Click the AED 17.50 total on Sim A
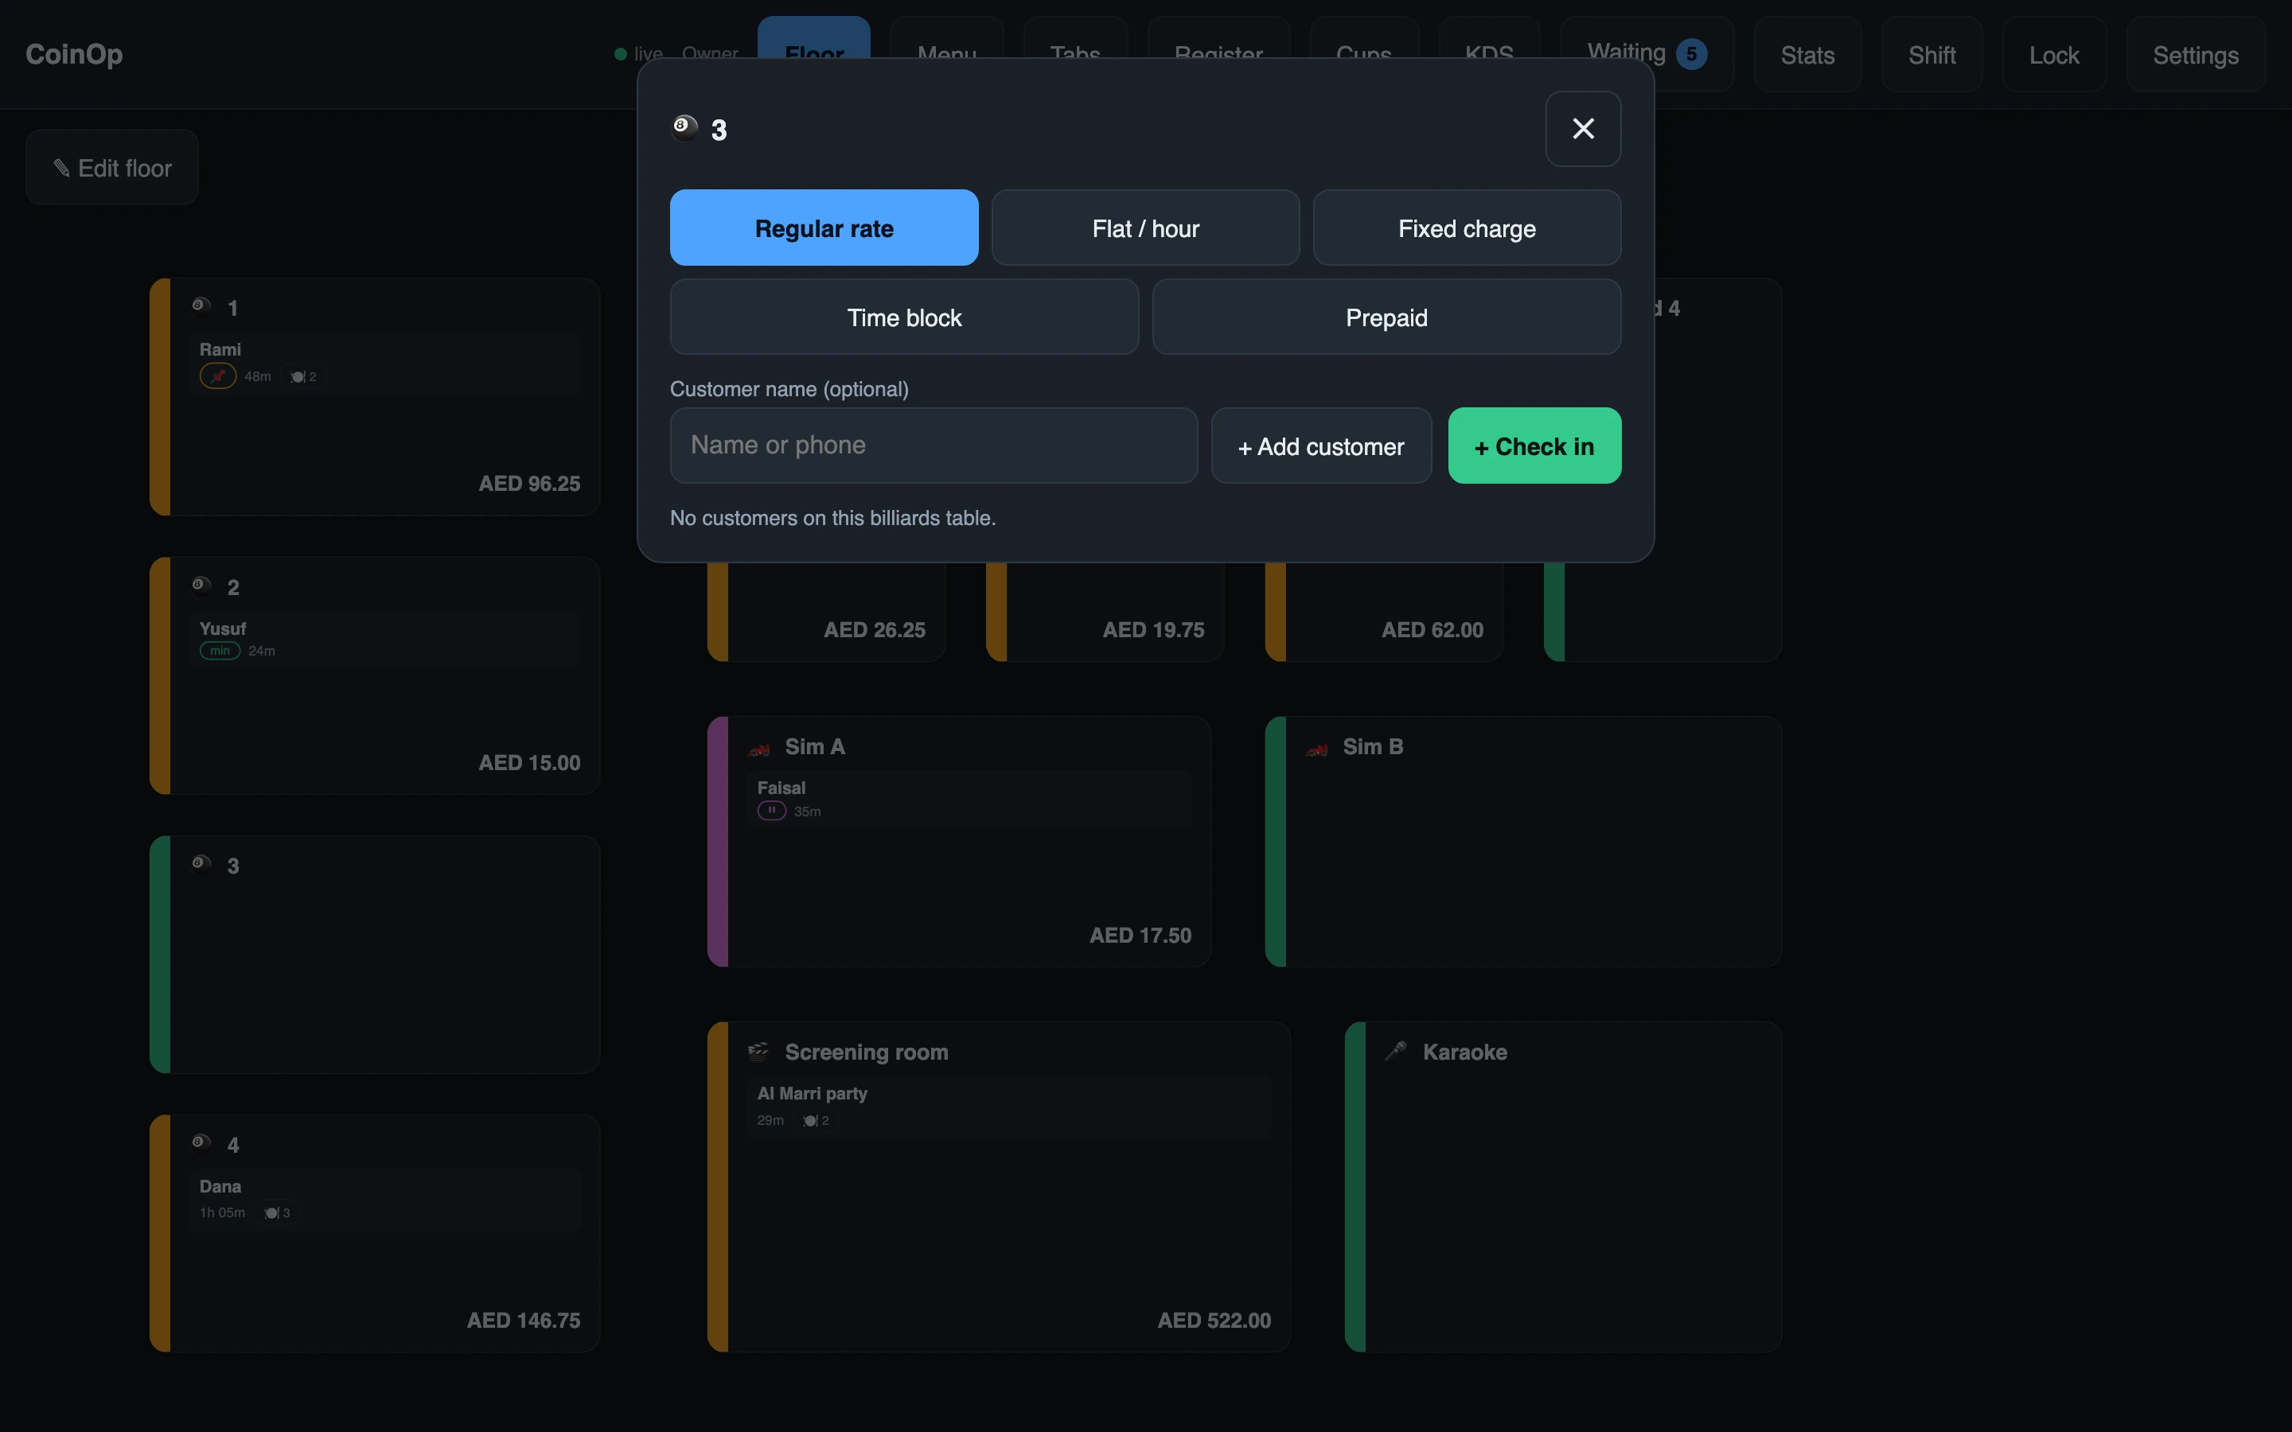Image resolution: width=2292 pixels, height=1432 pixels. pos(1140,935)
